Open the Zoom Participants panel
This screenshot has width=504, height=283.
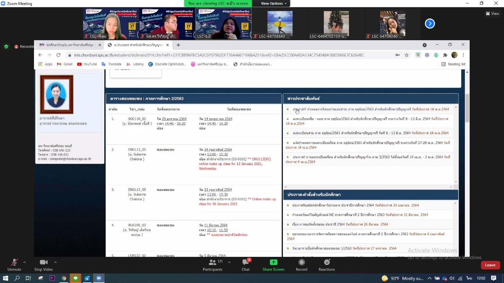click(213, 265)
